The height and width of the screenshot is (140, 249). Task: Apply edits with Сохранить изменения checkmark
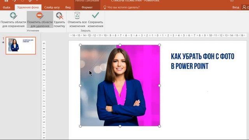pyautogui.click(x=95, y=20)
